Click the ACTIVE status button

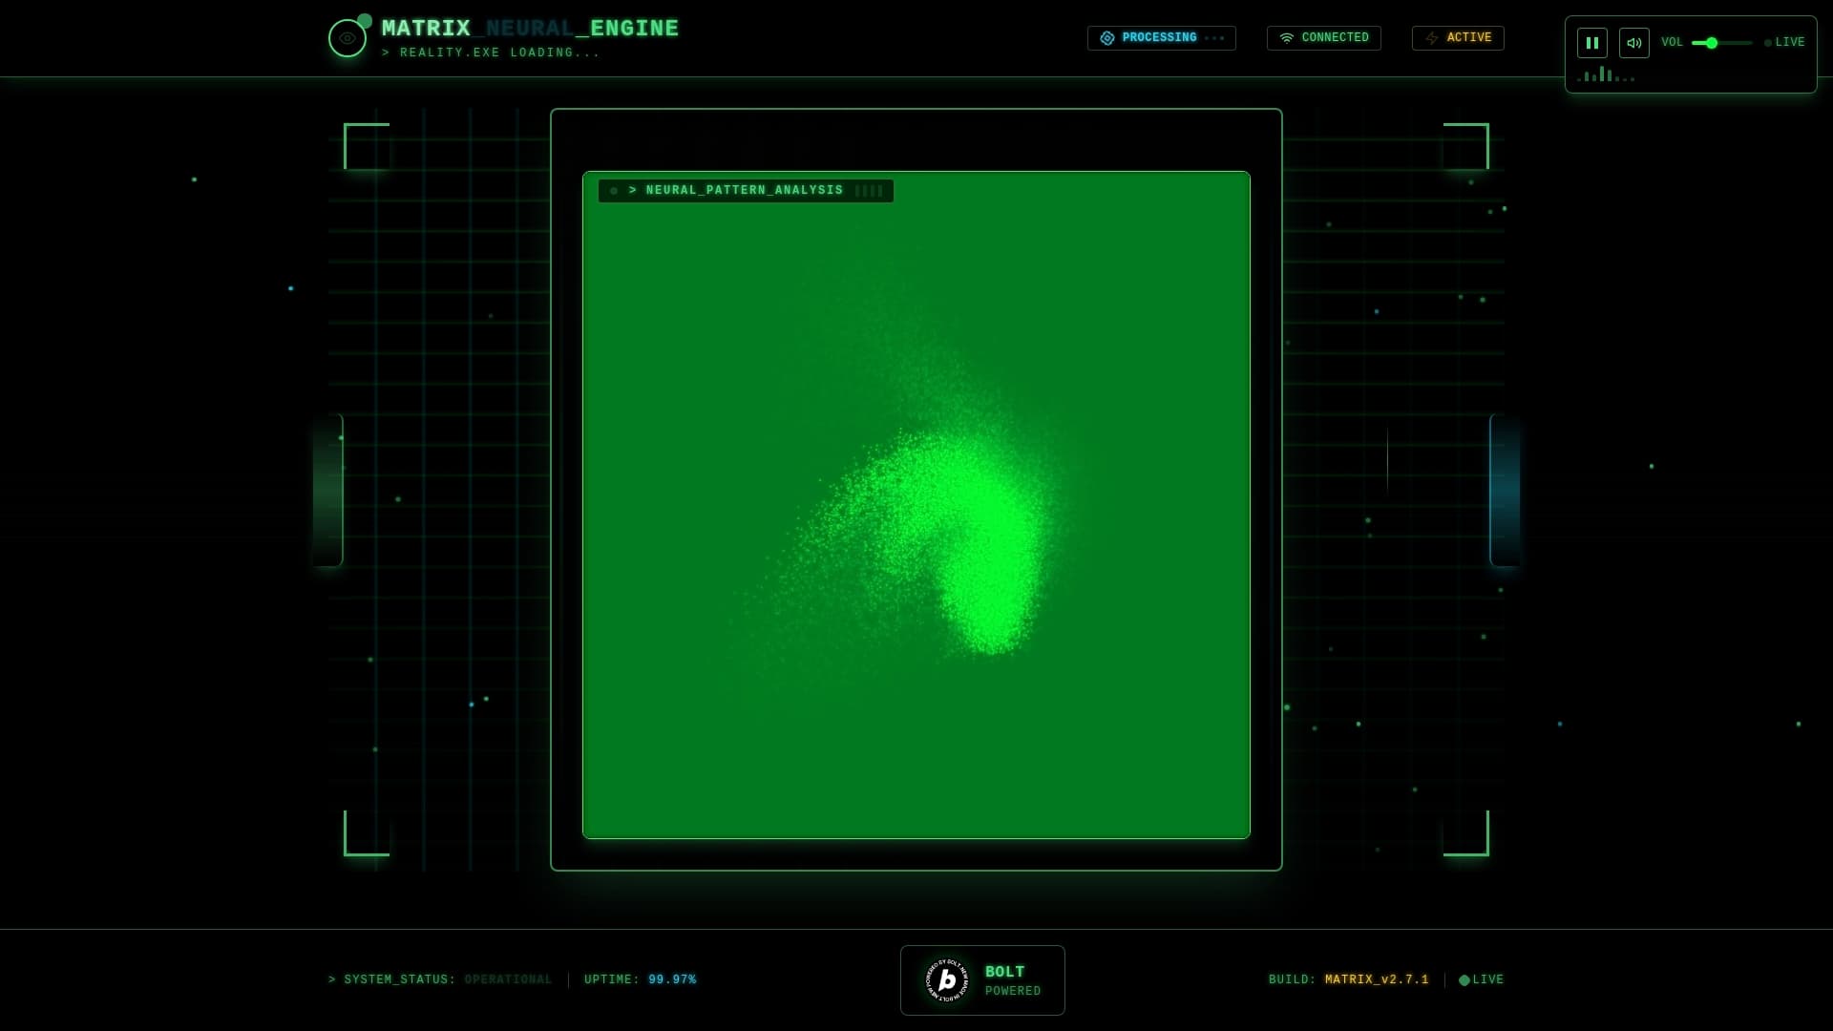click(1457, 38)
